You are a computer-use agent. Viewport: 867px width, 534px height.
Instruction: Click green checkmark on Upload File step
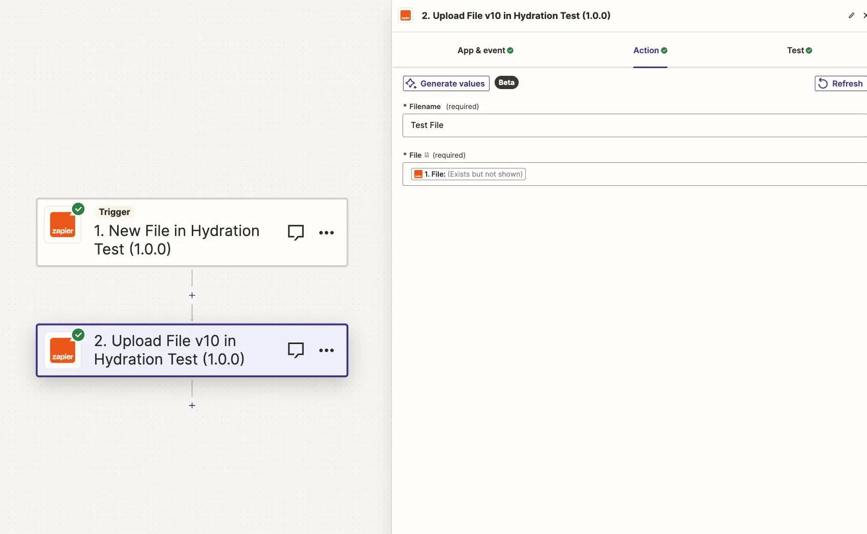(x=78, y=335)
